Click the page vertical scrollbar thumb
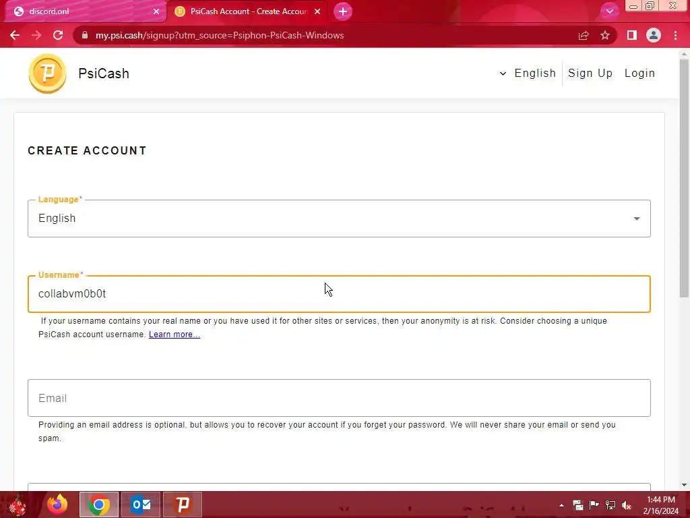Viewport: 690px width, 518px height. tap(684, 178)
